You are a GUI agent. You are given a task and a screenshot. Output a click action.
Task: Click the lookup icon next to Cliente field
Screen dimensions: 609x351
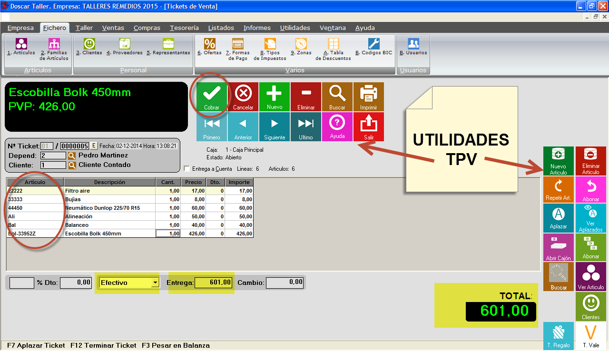[72, 165]
